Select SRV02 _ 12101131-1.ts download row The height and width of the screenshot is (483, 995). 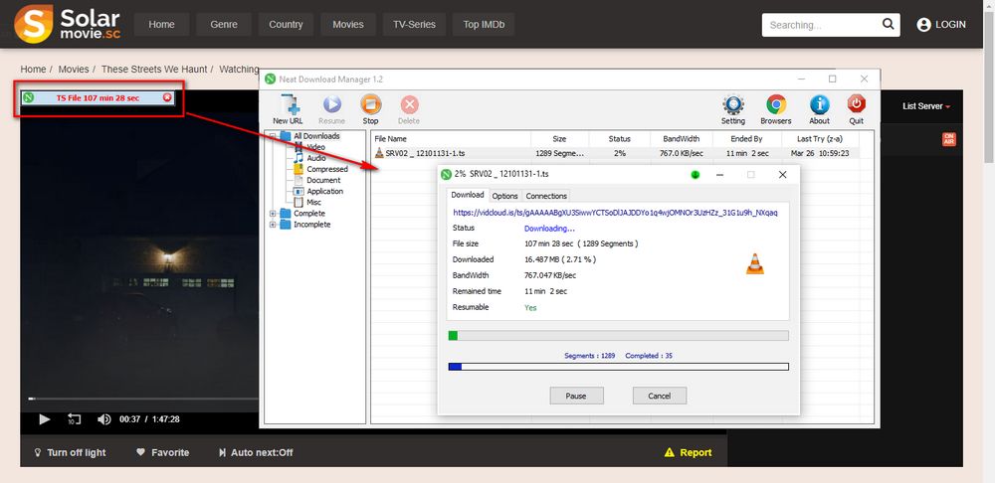pyautogui.click(x=616, y=153)
